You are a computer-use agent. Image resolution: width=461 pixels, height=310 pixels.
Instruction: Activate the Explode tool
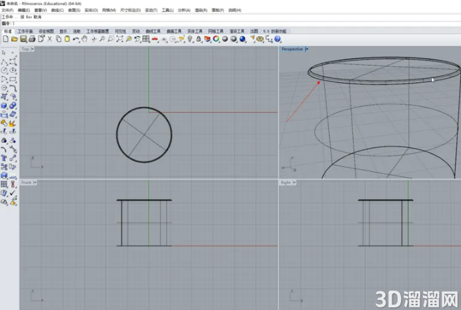coord(13,123)
